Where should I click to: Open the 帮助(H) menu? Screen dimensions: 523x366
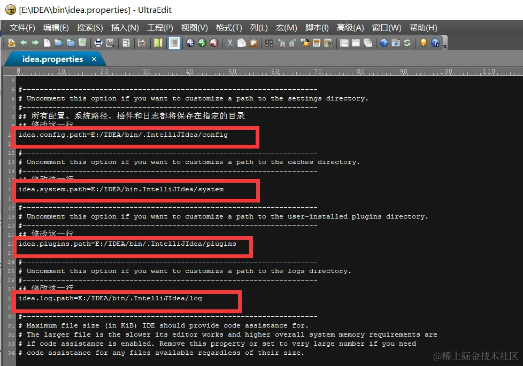424,28
